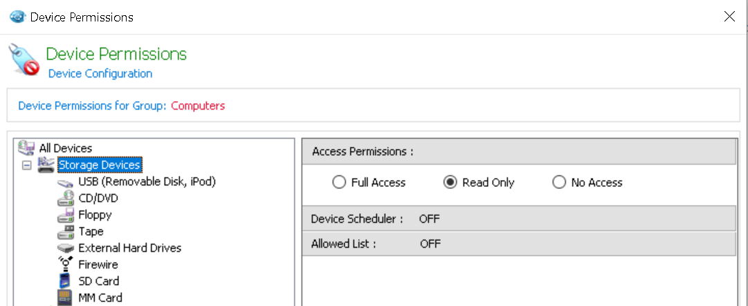Image resolution: width=748 pixels, height=306 pixels.
Task: Select External Hard Drives tree entry
Action: coord(130,248)
